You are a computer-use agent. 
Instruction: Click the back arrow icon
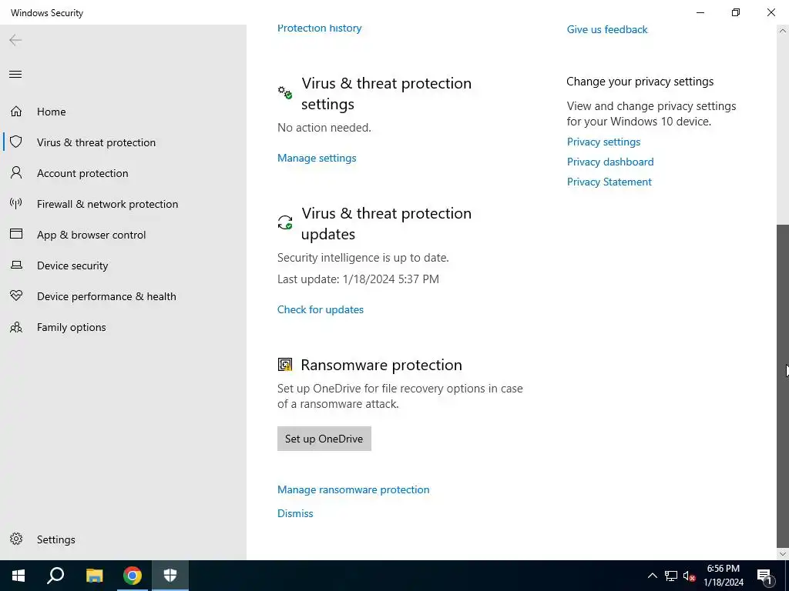point(15,40)
